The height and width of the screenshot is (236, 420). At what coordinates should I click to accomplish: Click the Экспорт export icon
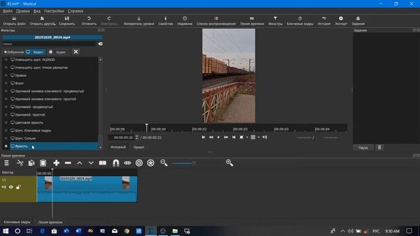341,21
